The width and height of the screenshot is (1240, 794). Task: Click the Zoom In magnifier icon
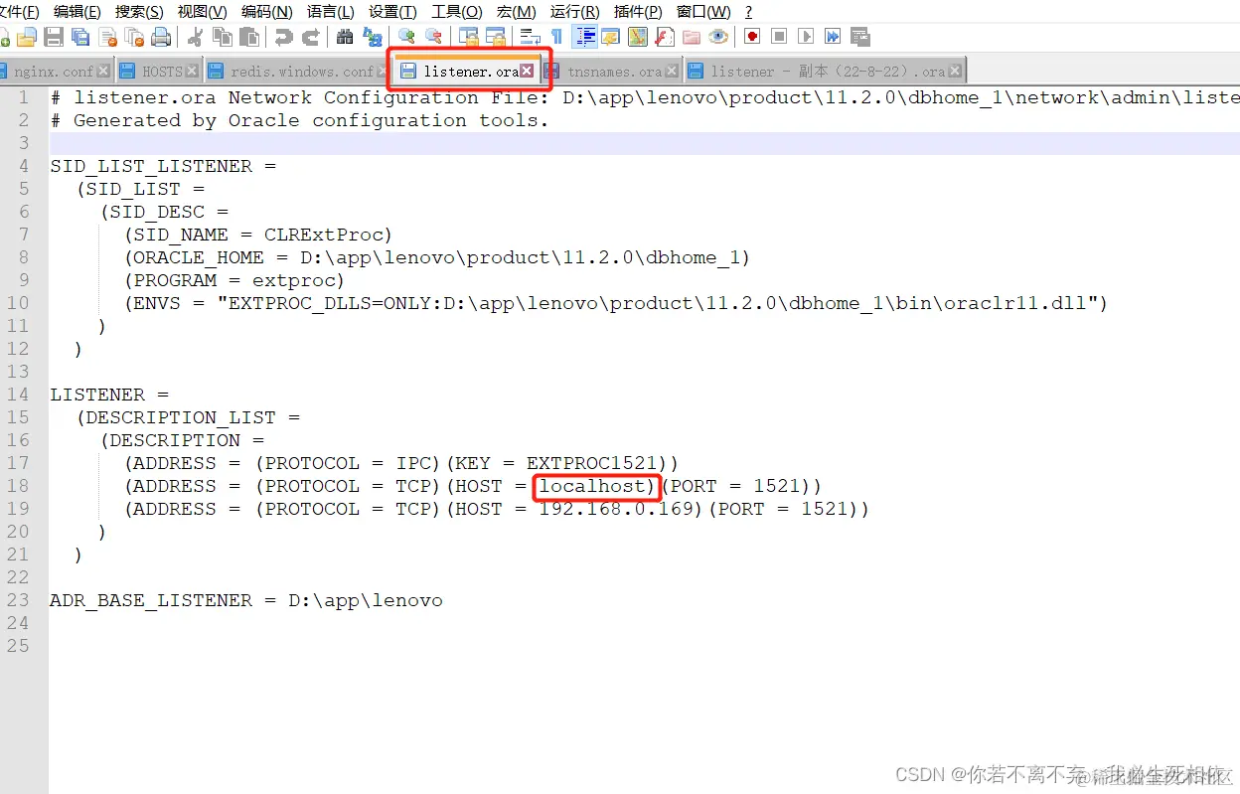[x=406, y=37]
